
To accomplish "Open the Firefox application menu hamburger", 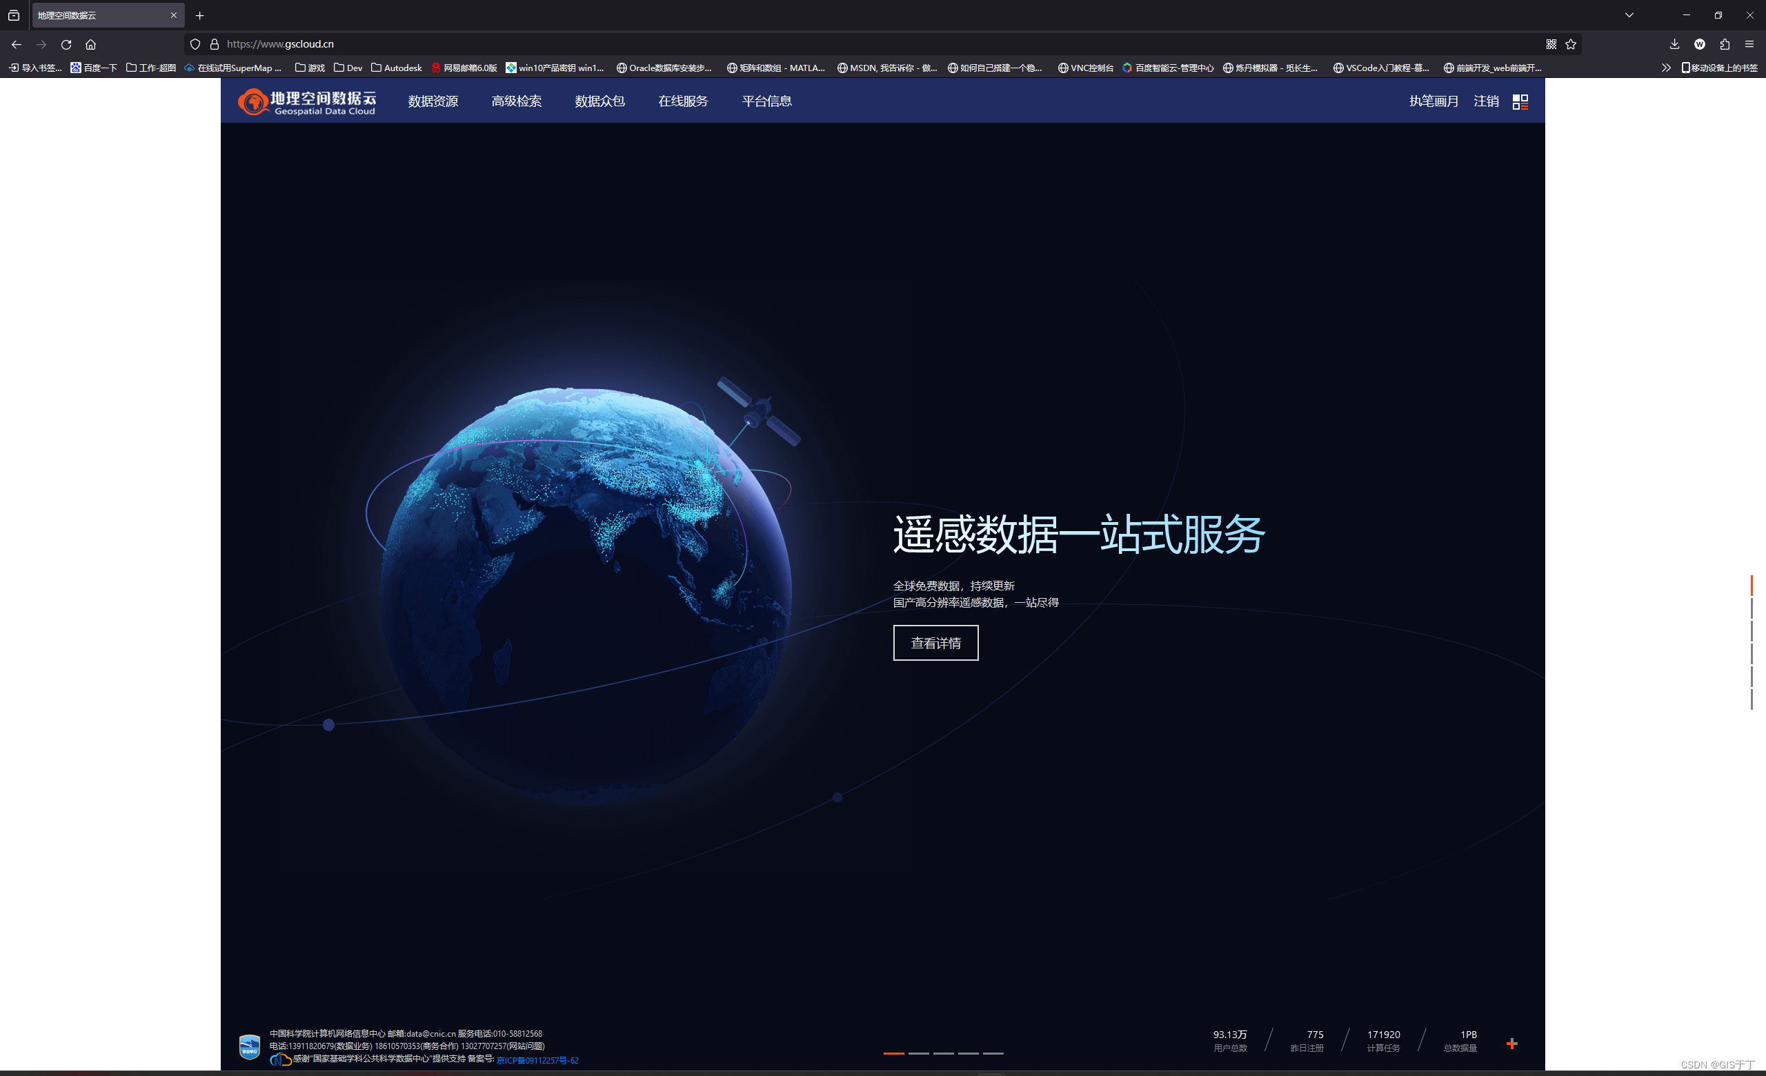I will (1749, 44).
